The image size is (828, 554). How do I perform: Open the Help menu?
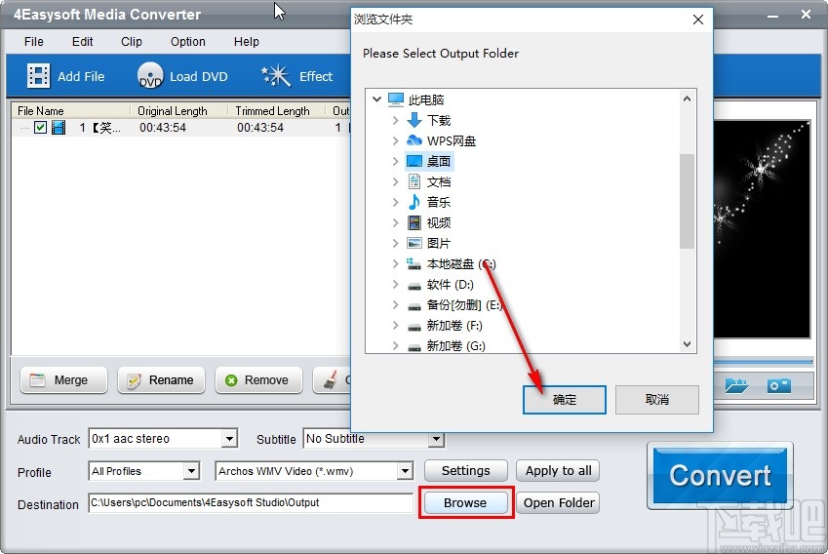pyautogui.click(x=247, y=42)
